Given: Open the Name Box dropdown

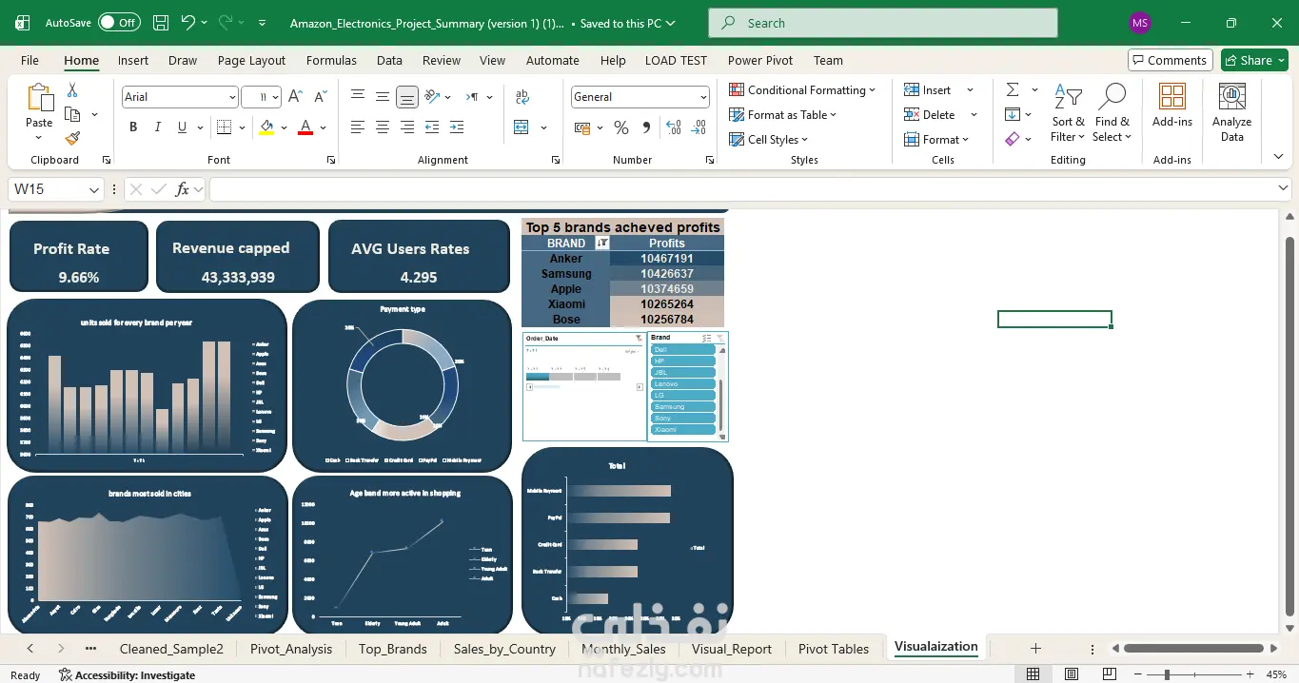Looking at the screenshot, I should tap(94, 190).
